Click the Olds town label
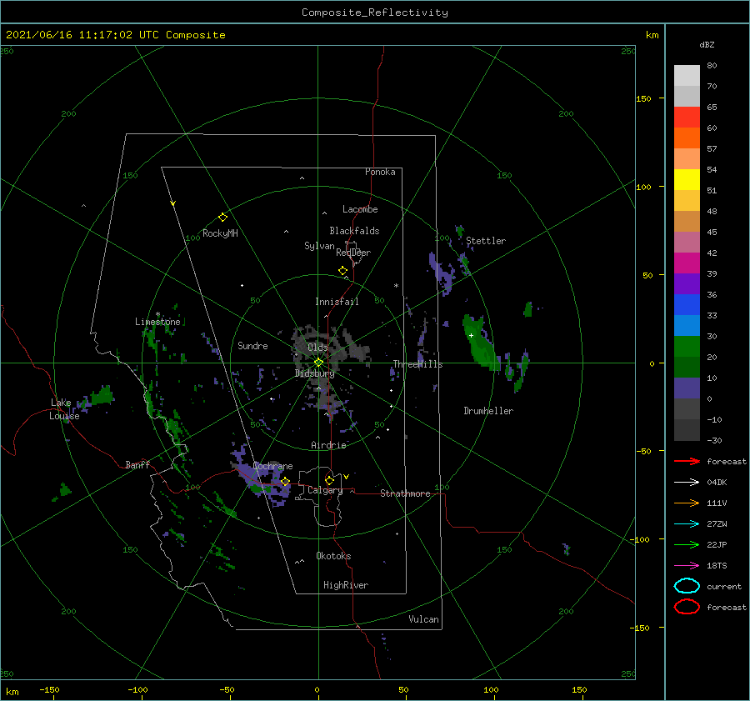 click(317, 348)
